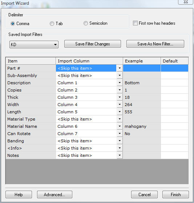Image resolution: width=194 pixels, height=203 pixels.
Task: Select the Width item cell
Action: point(31,104)
